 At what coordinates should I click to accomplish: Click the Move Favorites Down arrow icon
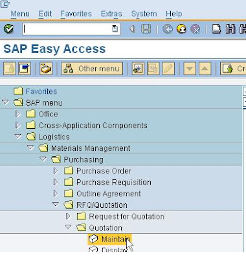[x=190, y=69]
